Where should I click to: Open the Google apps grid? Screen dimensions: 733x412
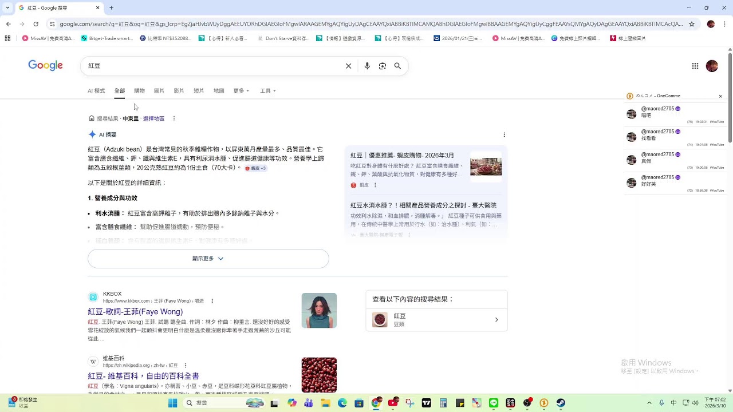coord(695,66)
